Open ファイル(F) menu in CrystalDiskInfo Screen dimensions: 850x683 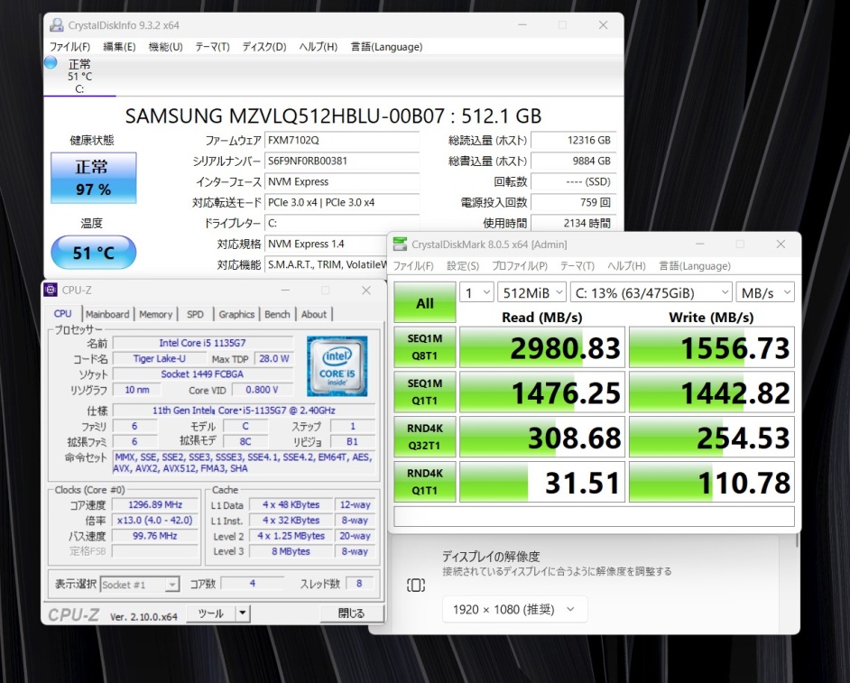click(x=69, y=47)
